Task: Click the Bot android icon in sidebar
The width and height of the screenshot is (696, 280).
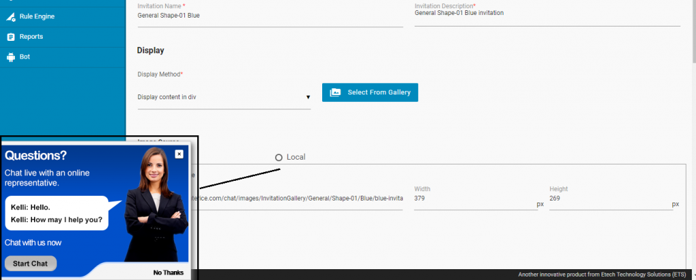Action: [10, 57]
